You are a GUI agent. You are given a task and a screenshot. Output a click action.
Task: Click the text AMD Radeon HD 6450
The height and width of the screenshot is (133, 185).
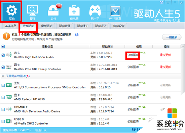[x=29, y=99]
